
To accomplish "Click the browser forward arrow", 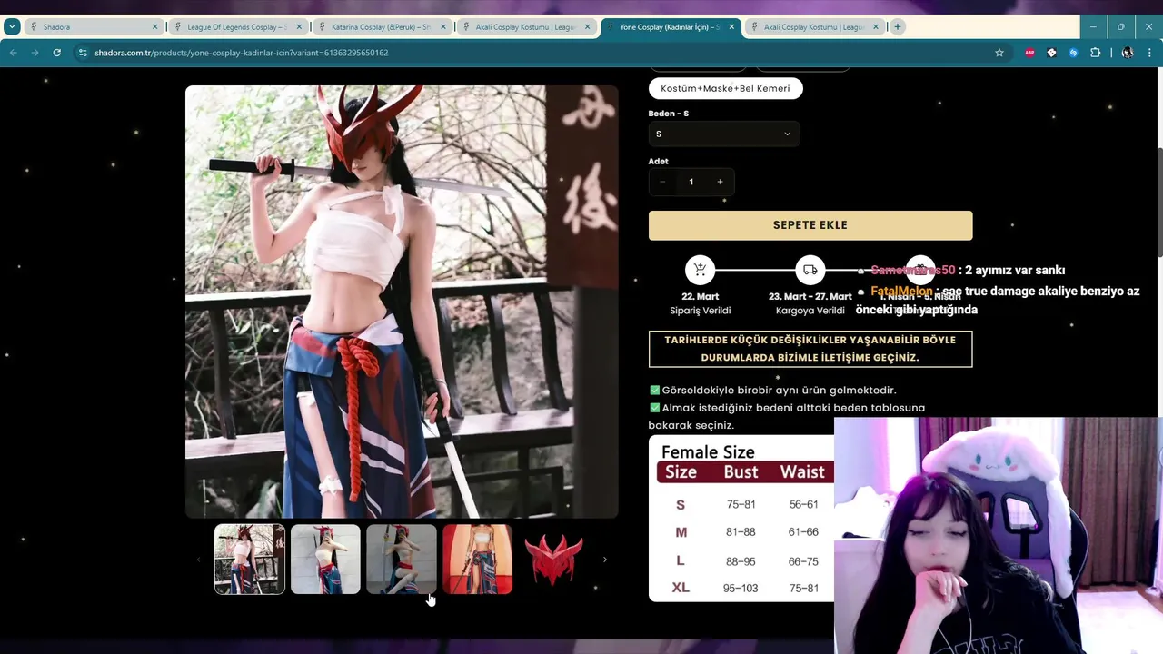I will (x=35, y=53).
